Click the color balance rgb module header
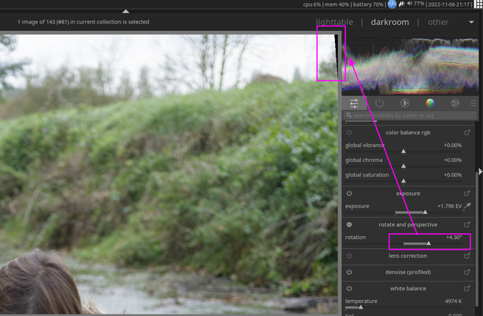 408,133
